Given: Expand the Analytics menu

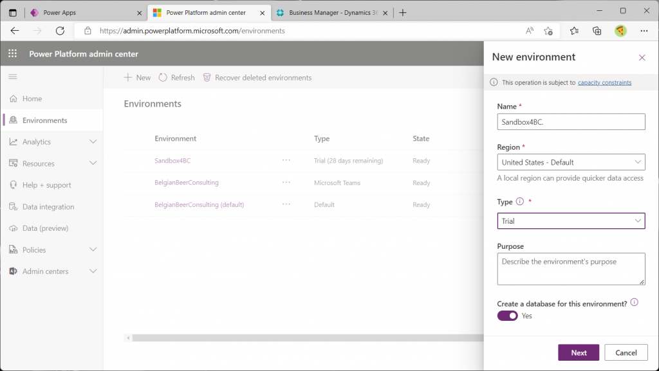Looking at the screenshot, I should click(x=93, y=142).
